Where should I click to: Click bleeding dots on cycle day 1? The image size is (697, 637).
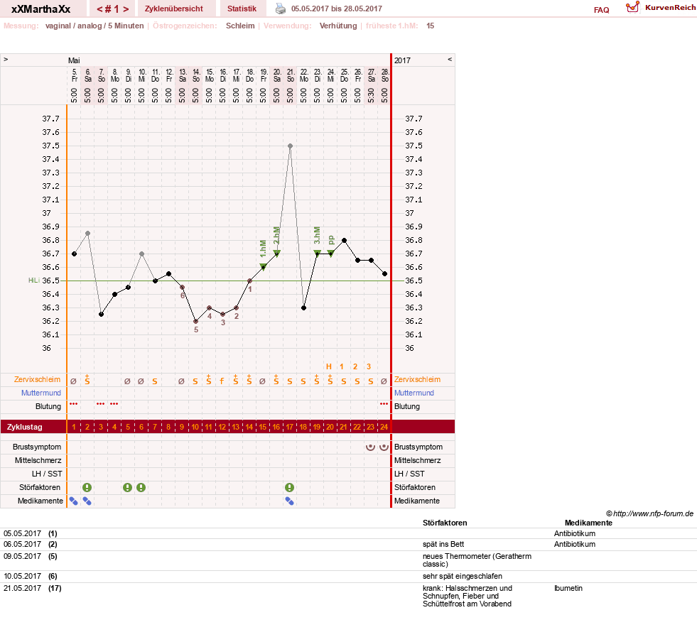click(74, 404)
